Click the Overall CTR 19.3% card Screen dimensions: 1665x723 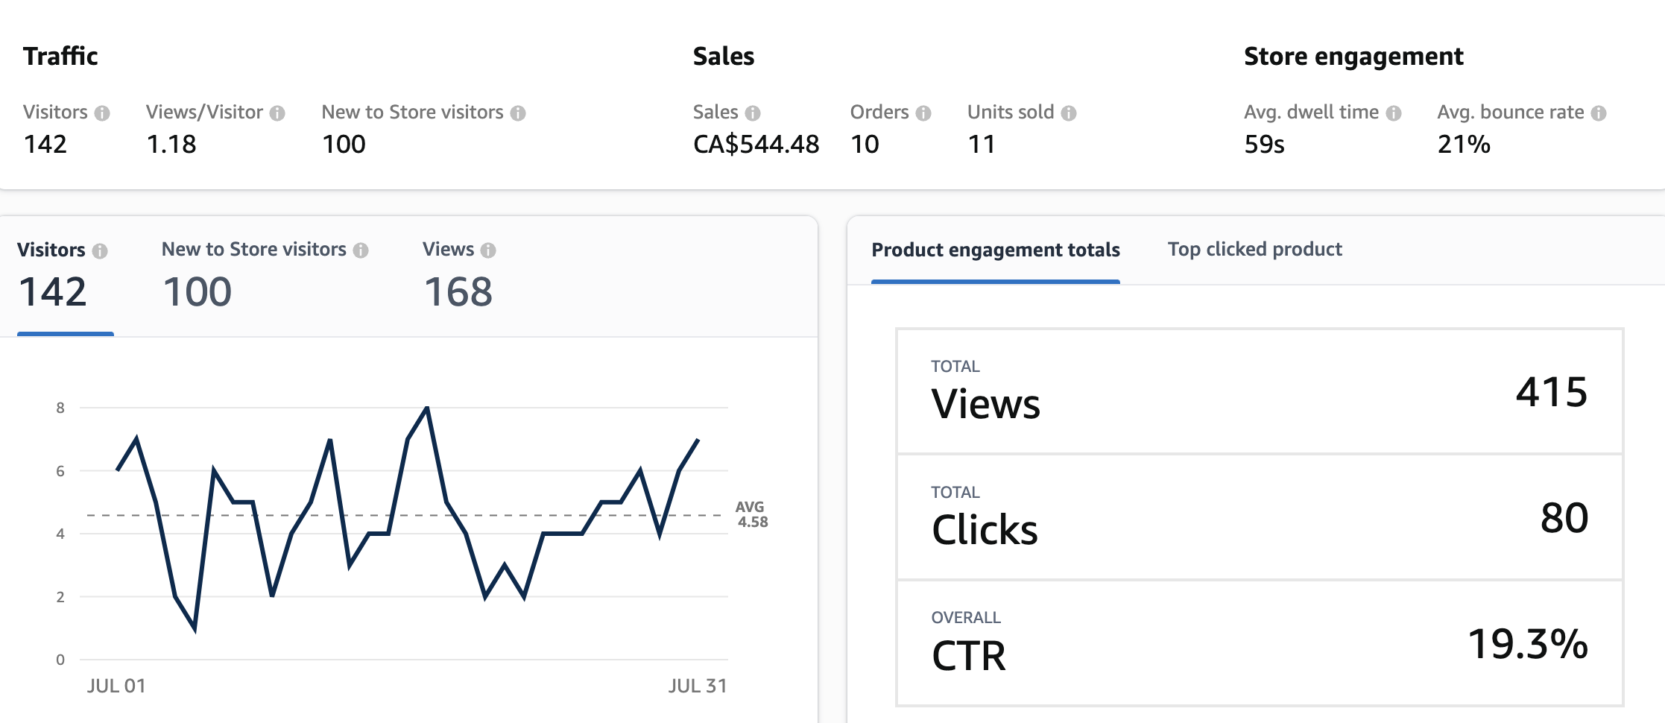tap(1260, 643)
